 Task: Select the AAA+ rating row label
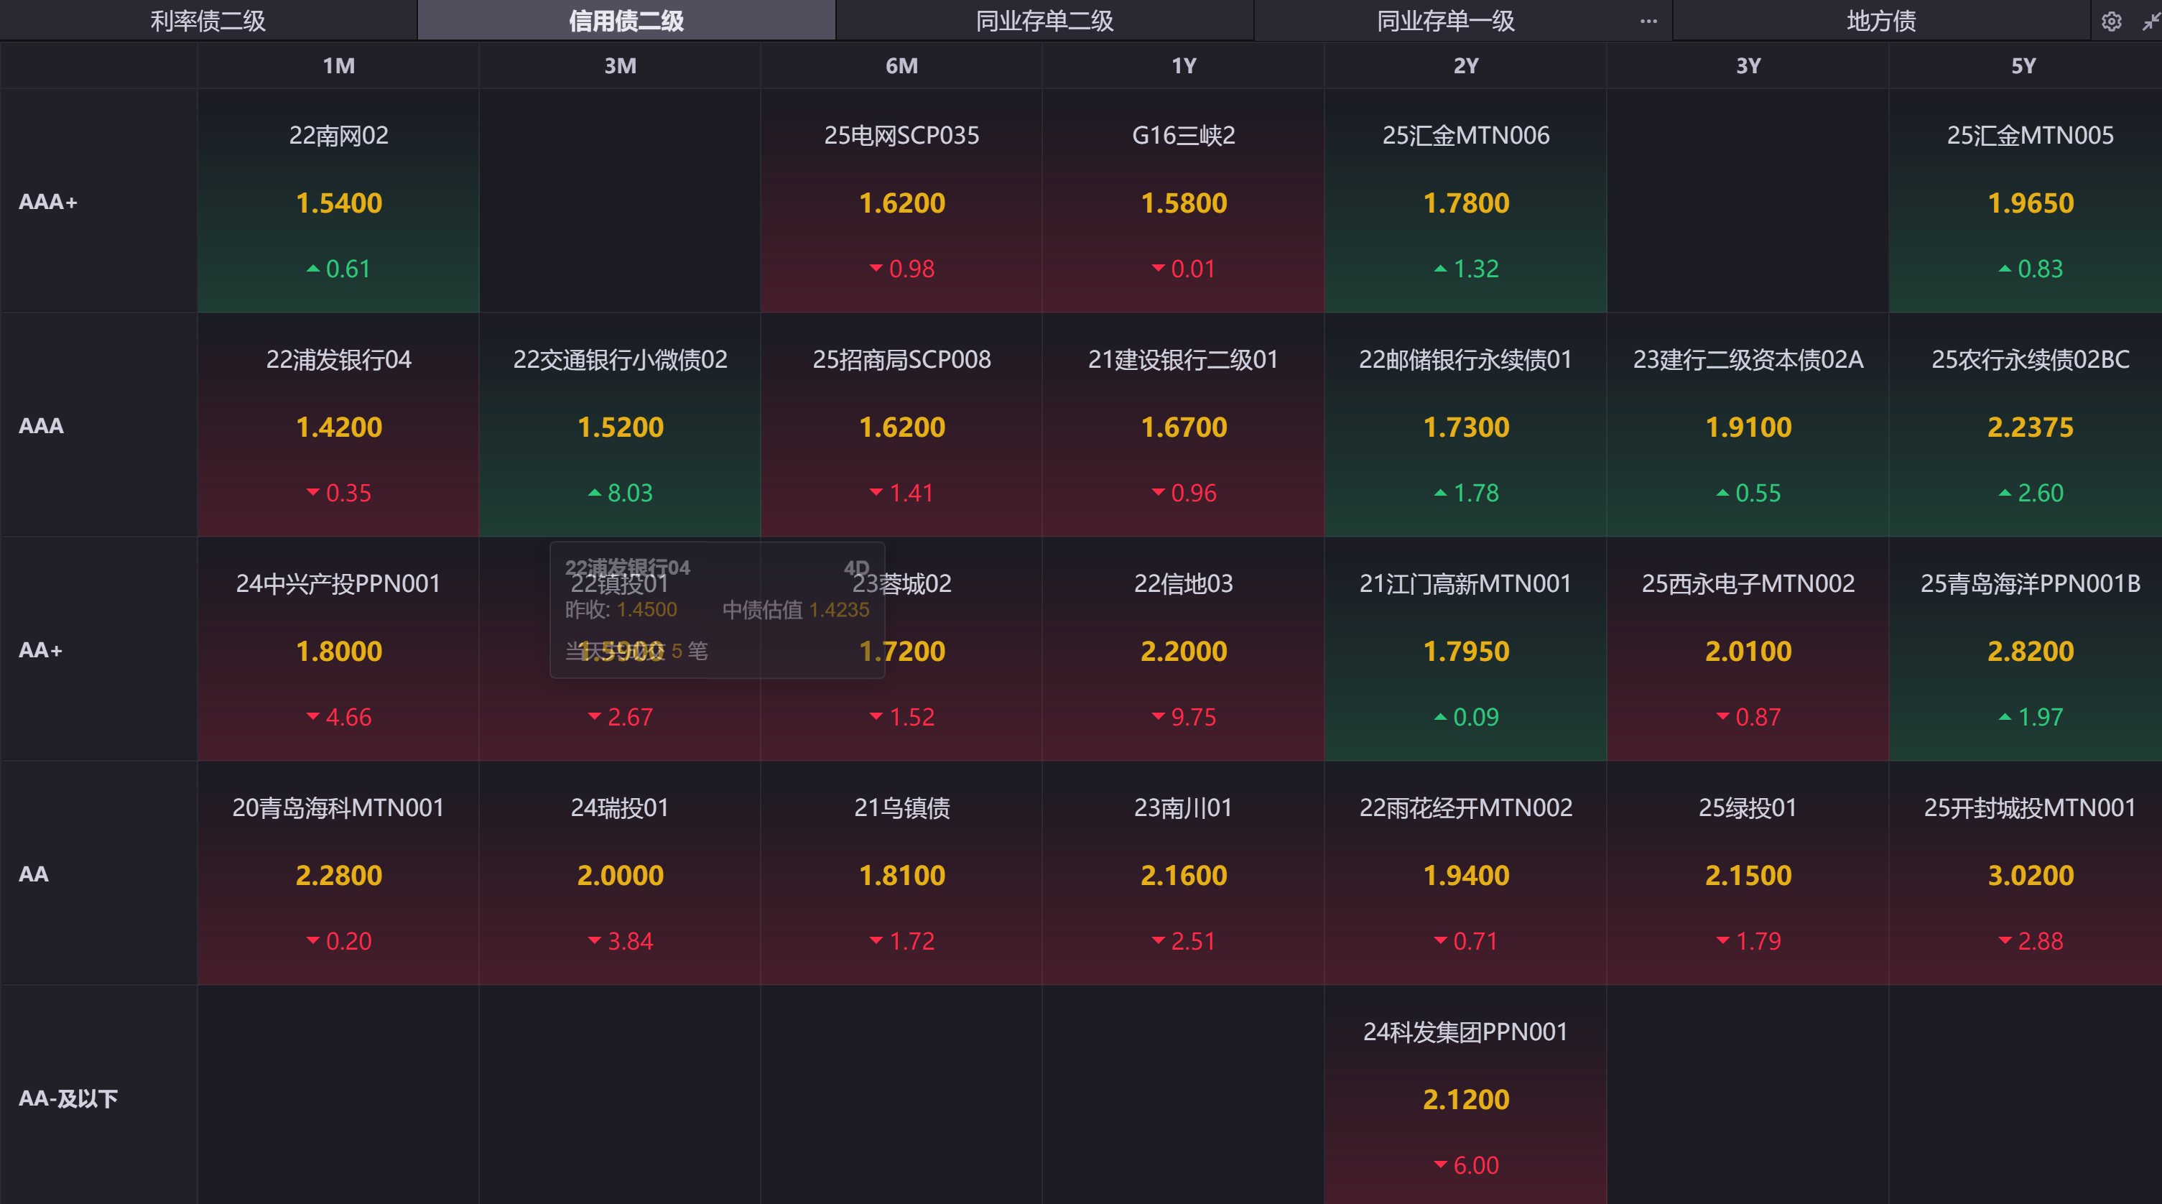point(48,202)
